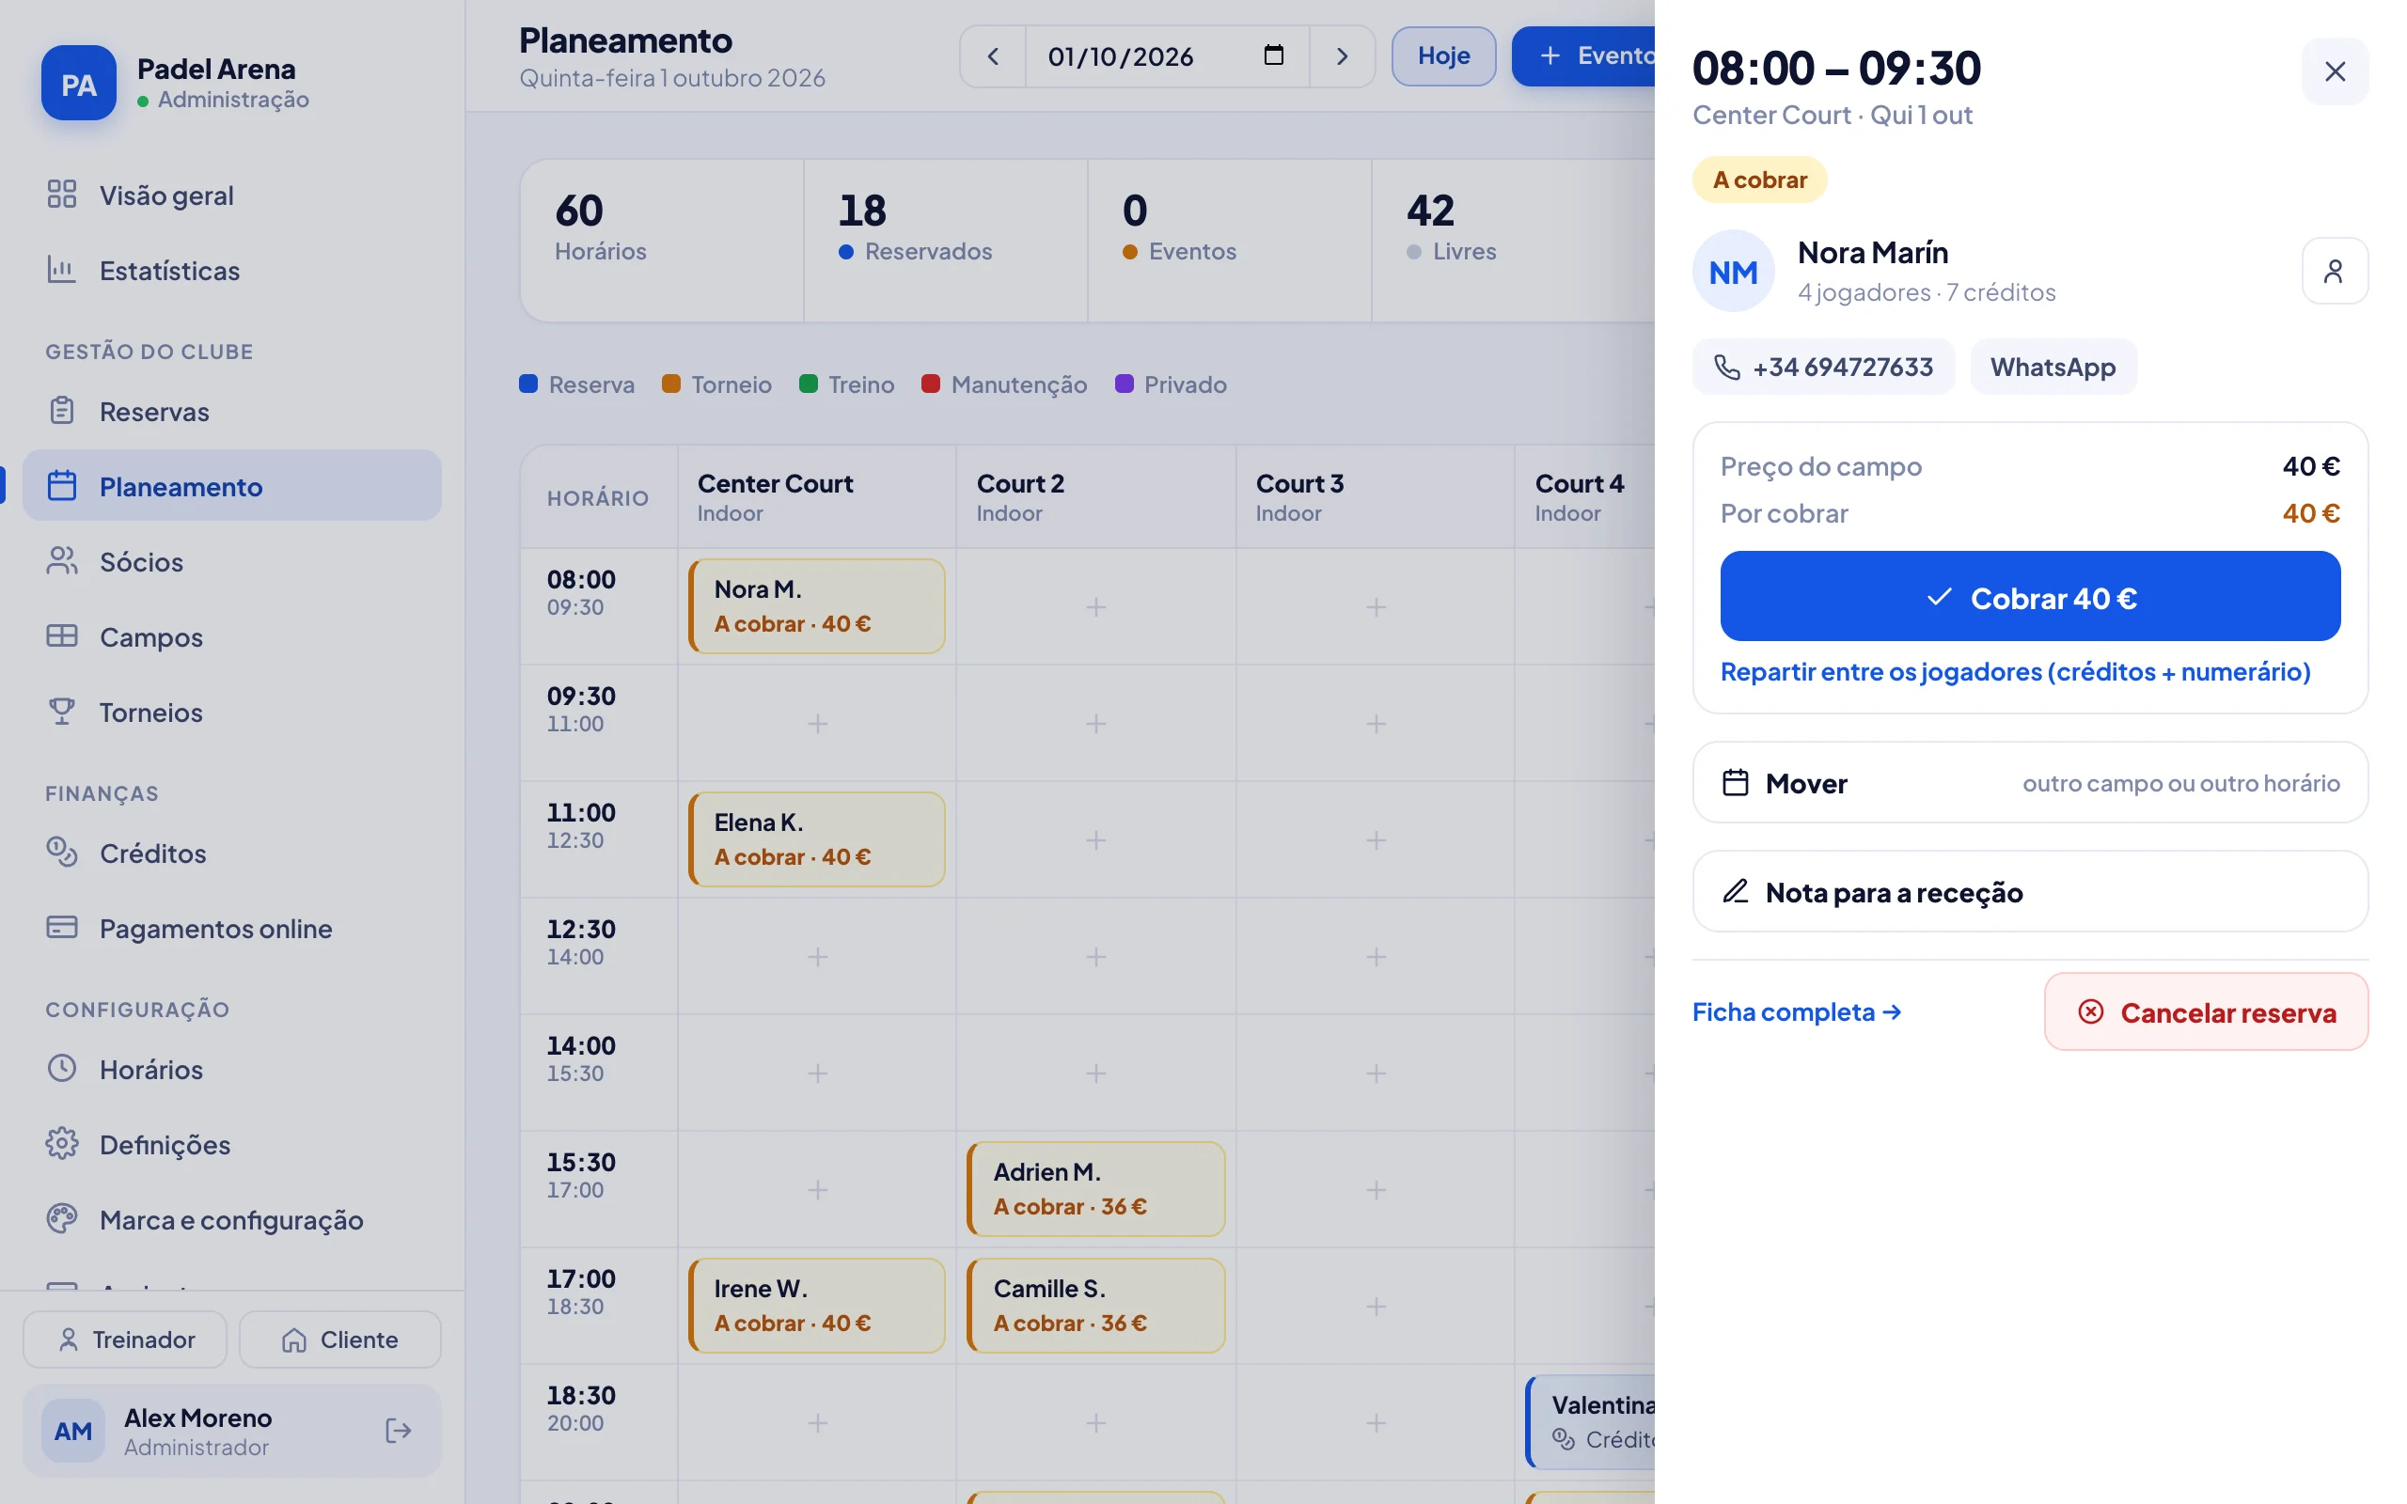Image resolution: width=2407 pixels, height=1504 pixels.
Task: Open Mover to another court or time
Action: click(2030, 783)
